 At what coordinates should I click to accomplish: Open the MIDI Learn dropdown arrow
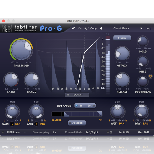tap(25, 132)
